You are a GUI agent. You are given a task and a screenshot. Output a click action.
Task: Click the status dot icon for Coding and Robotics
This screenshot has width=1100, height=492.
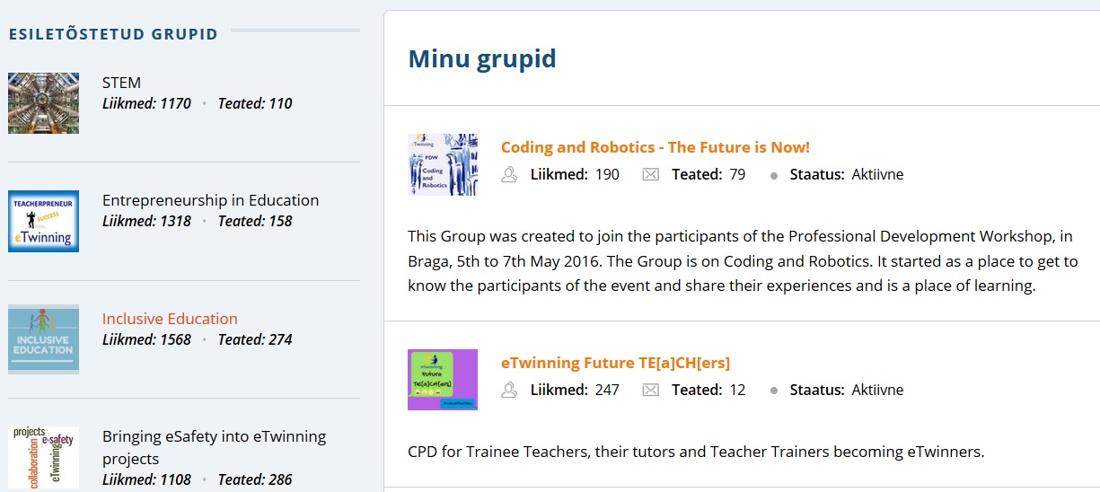click(774, 176)
